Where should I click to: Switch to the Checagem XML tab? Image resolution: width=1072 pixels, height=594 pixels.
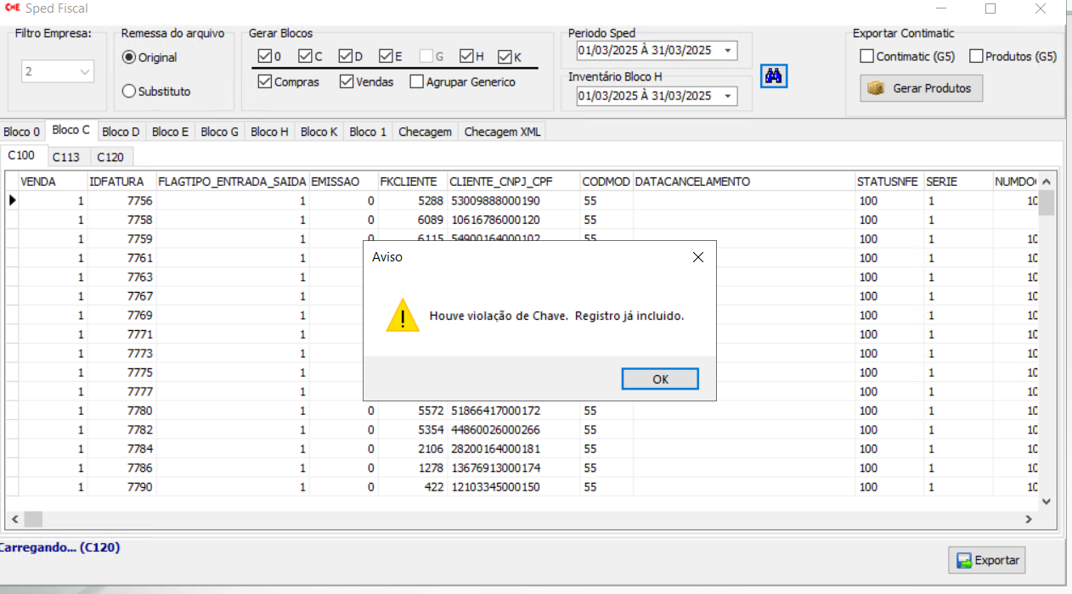(502, 132)
